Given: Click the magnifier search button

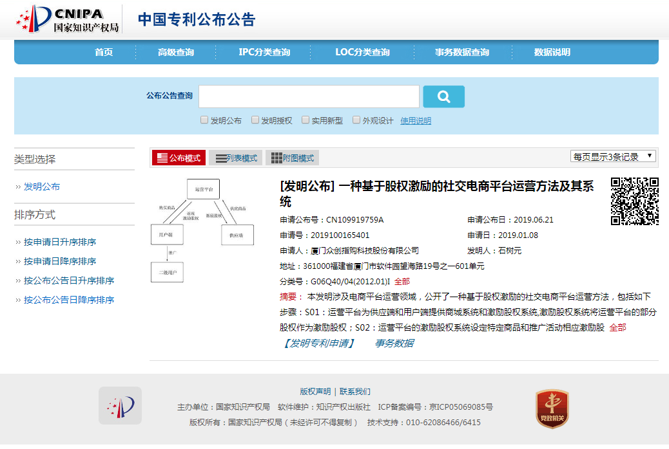Looking at the screenshot, I should click(443, 96).
